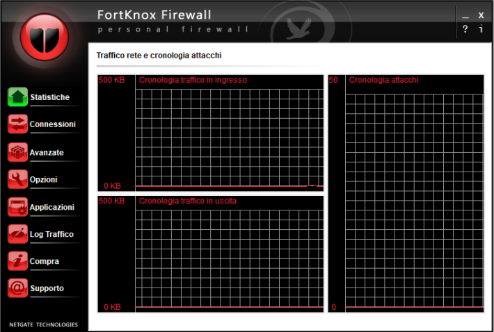Click the '50' attack scale label
The height and width of the screenshot is (332, 494).
pos(333,80)
